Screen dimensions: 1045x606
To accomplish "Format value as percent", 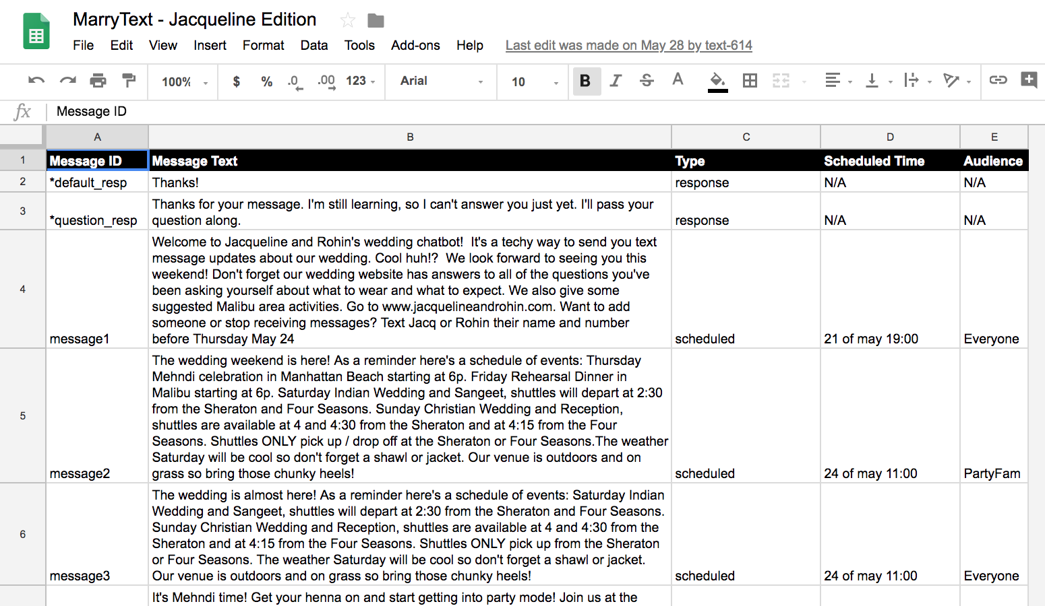I will click(266, 81).
